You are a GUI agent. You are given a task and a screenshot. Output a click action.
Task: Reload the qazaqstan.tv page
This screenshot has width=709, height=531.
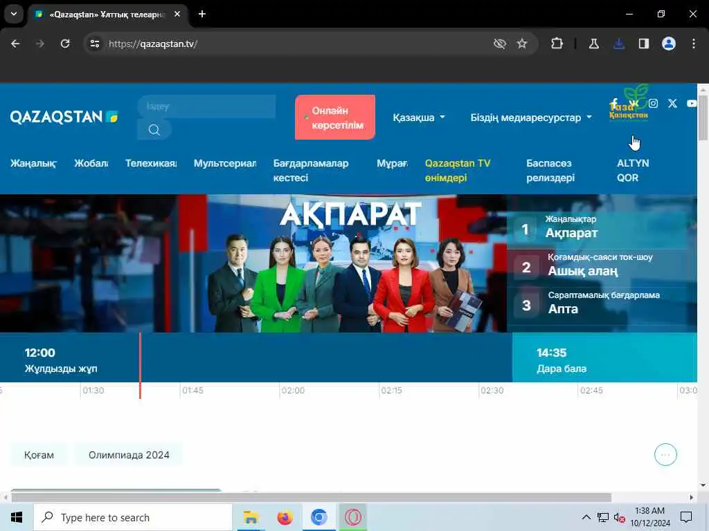[x=65, y=44]
